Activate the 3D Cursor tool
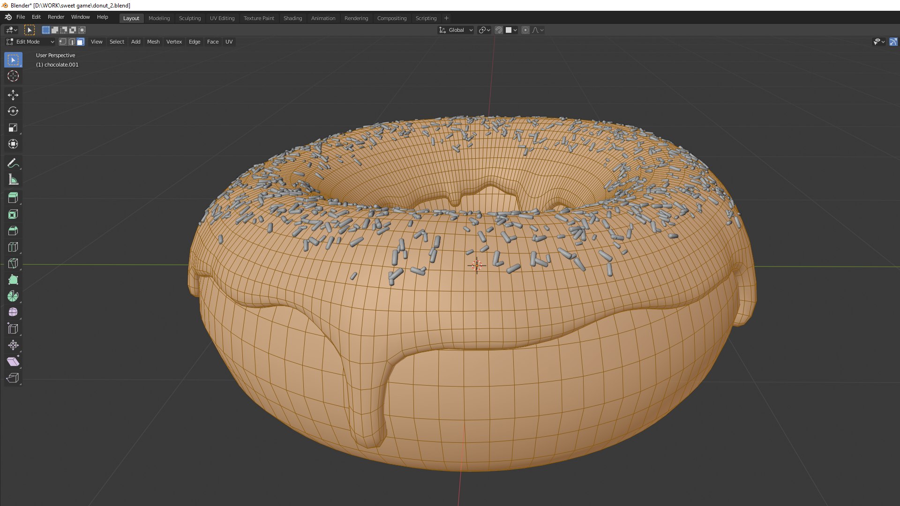The image size is (900, 506). 13,76
